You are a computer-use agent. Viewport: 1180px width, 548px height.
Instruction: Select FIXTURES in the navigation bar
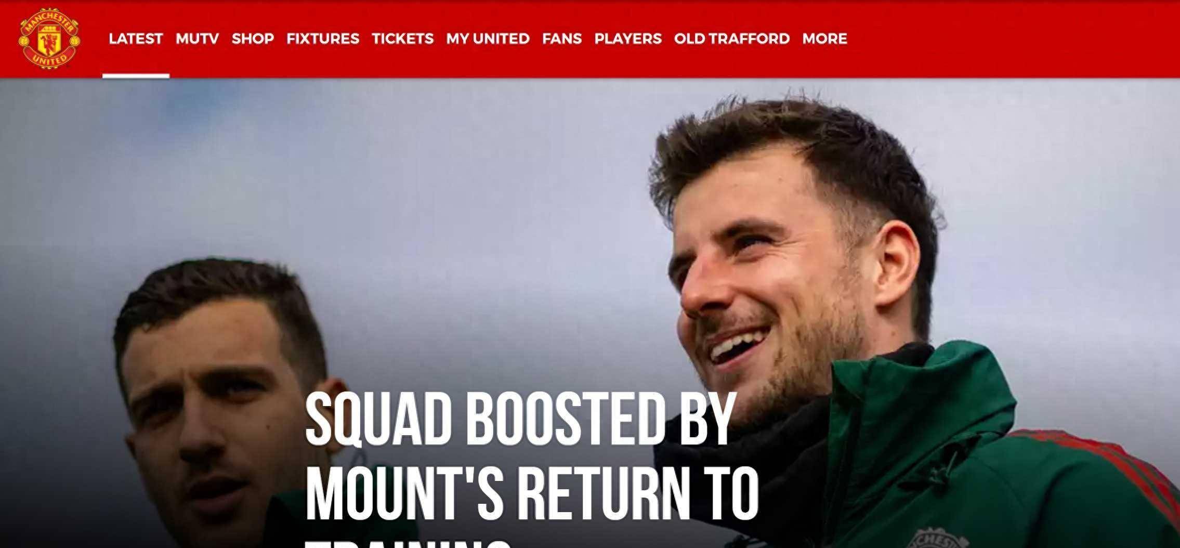click(x=323, y=38)
